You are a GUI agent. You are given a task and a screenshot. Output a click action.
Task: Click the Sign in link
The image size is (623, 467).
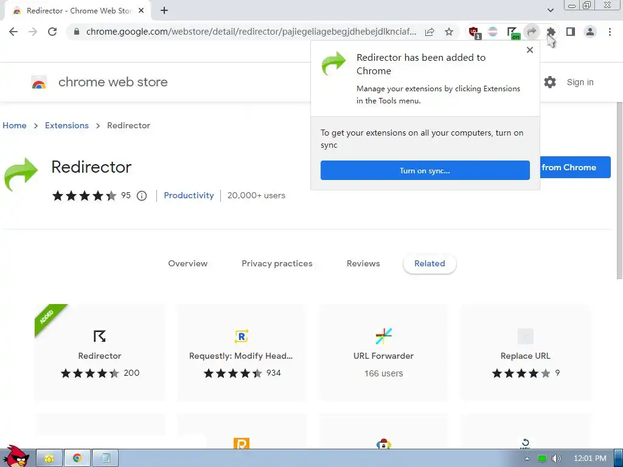coord(580,82)
